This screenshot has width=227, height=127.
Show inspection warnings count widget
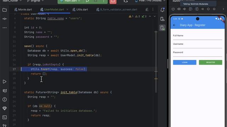click(x=138, y=17)
